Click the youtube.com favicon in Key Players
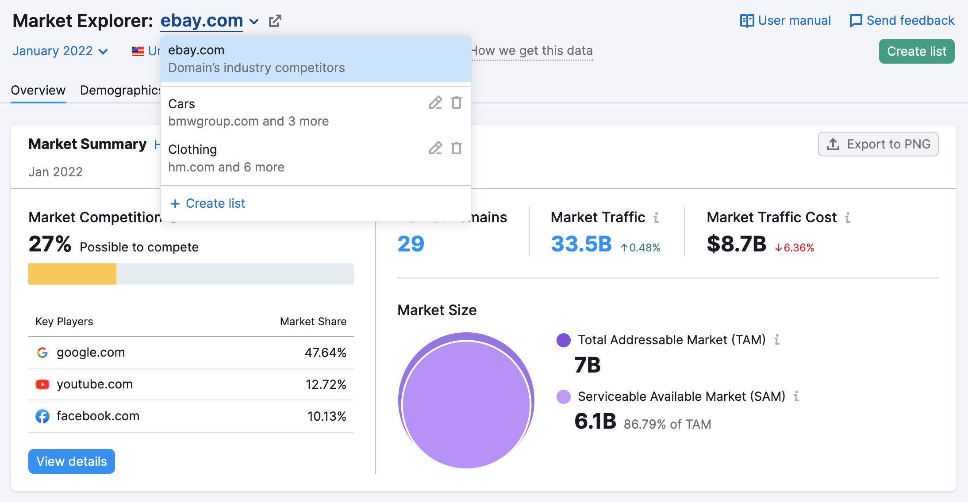The height and width of the screenshot is (502, 968). point(42,384)
